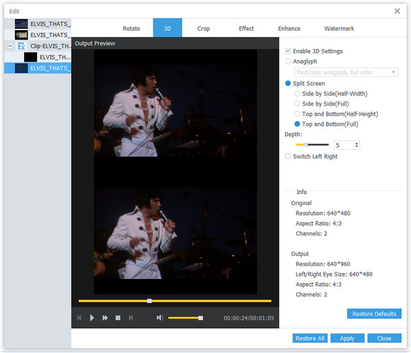The image size is (411, 353).
Task: Choose Side by Side(Full)
Action: tap(297, 104)
